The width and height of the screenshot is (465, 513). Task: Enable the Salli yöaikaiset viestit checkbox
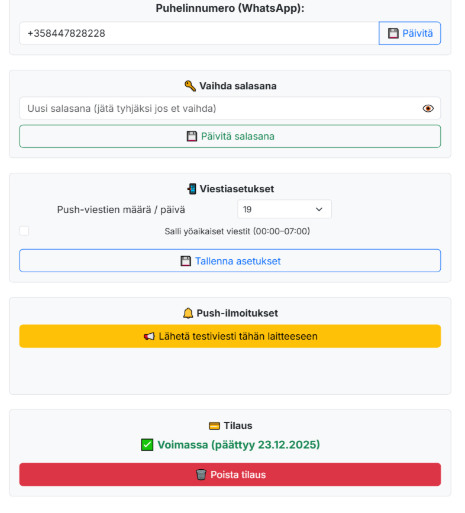tap(24, 231)
